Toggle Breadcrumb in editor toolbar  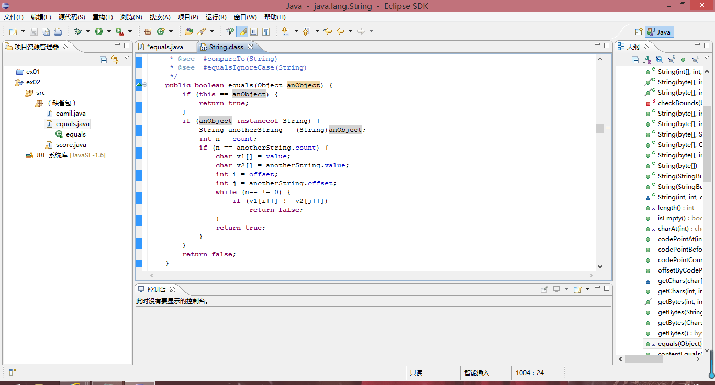click(230, 31)
